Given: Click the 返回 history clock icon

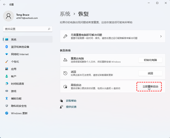Looking at the screenshot, I should coord(65,73).
